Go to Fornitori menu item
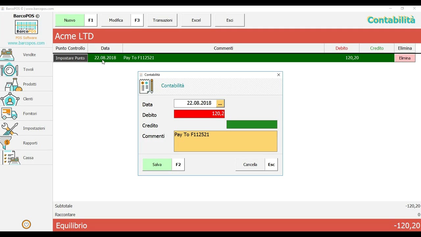Screen dimensions: 421x237 [x=26, y=114]
